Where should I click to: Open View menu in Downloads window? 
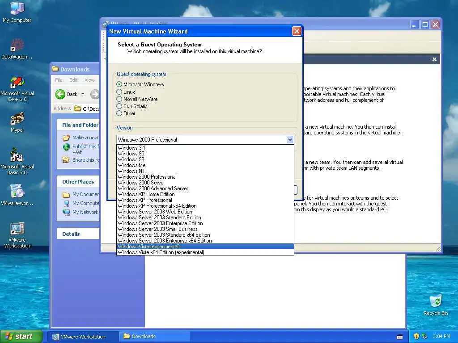(89, 80)
